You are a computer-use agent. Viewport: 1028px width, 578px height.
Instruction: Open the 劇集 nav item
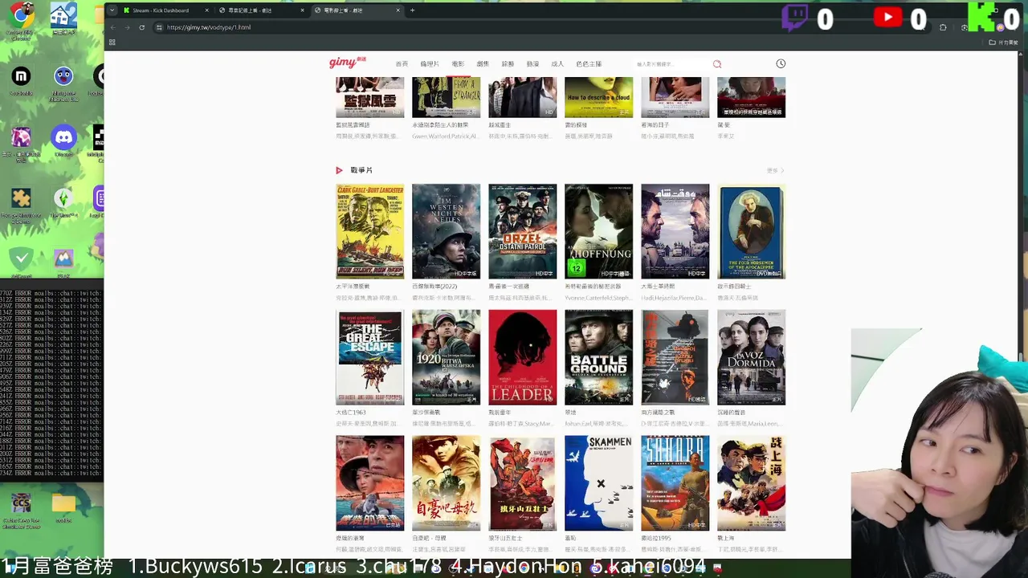point(483,64)
